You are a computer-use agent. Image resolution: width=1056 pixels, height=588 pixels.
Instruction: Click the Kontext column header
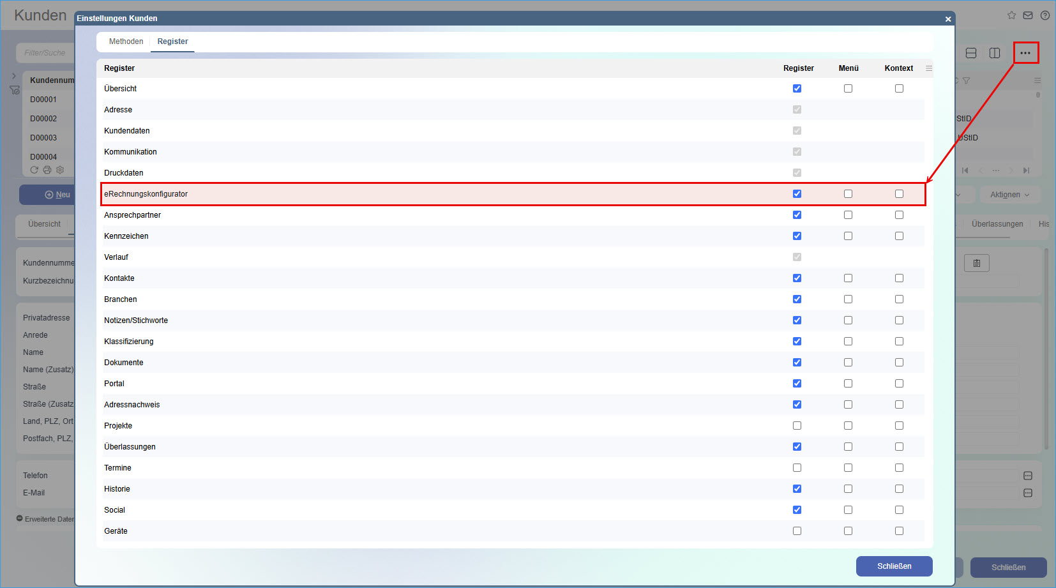pos(899,68)
